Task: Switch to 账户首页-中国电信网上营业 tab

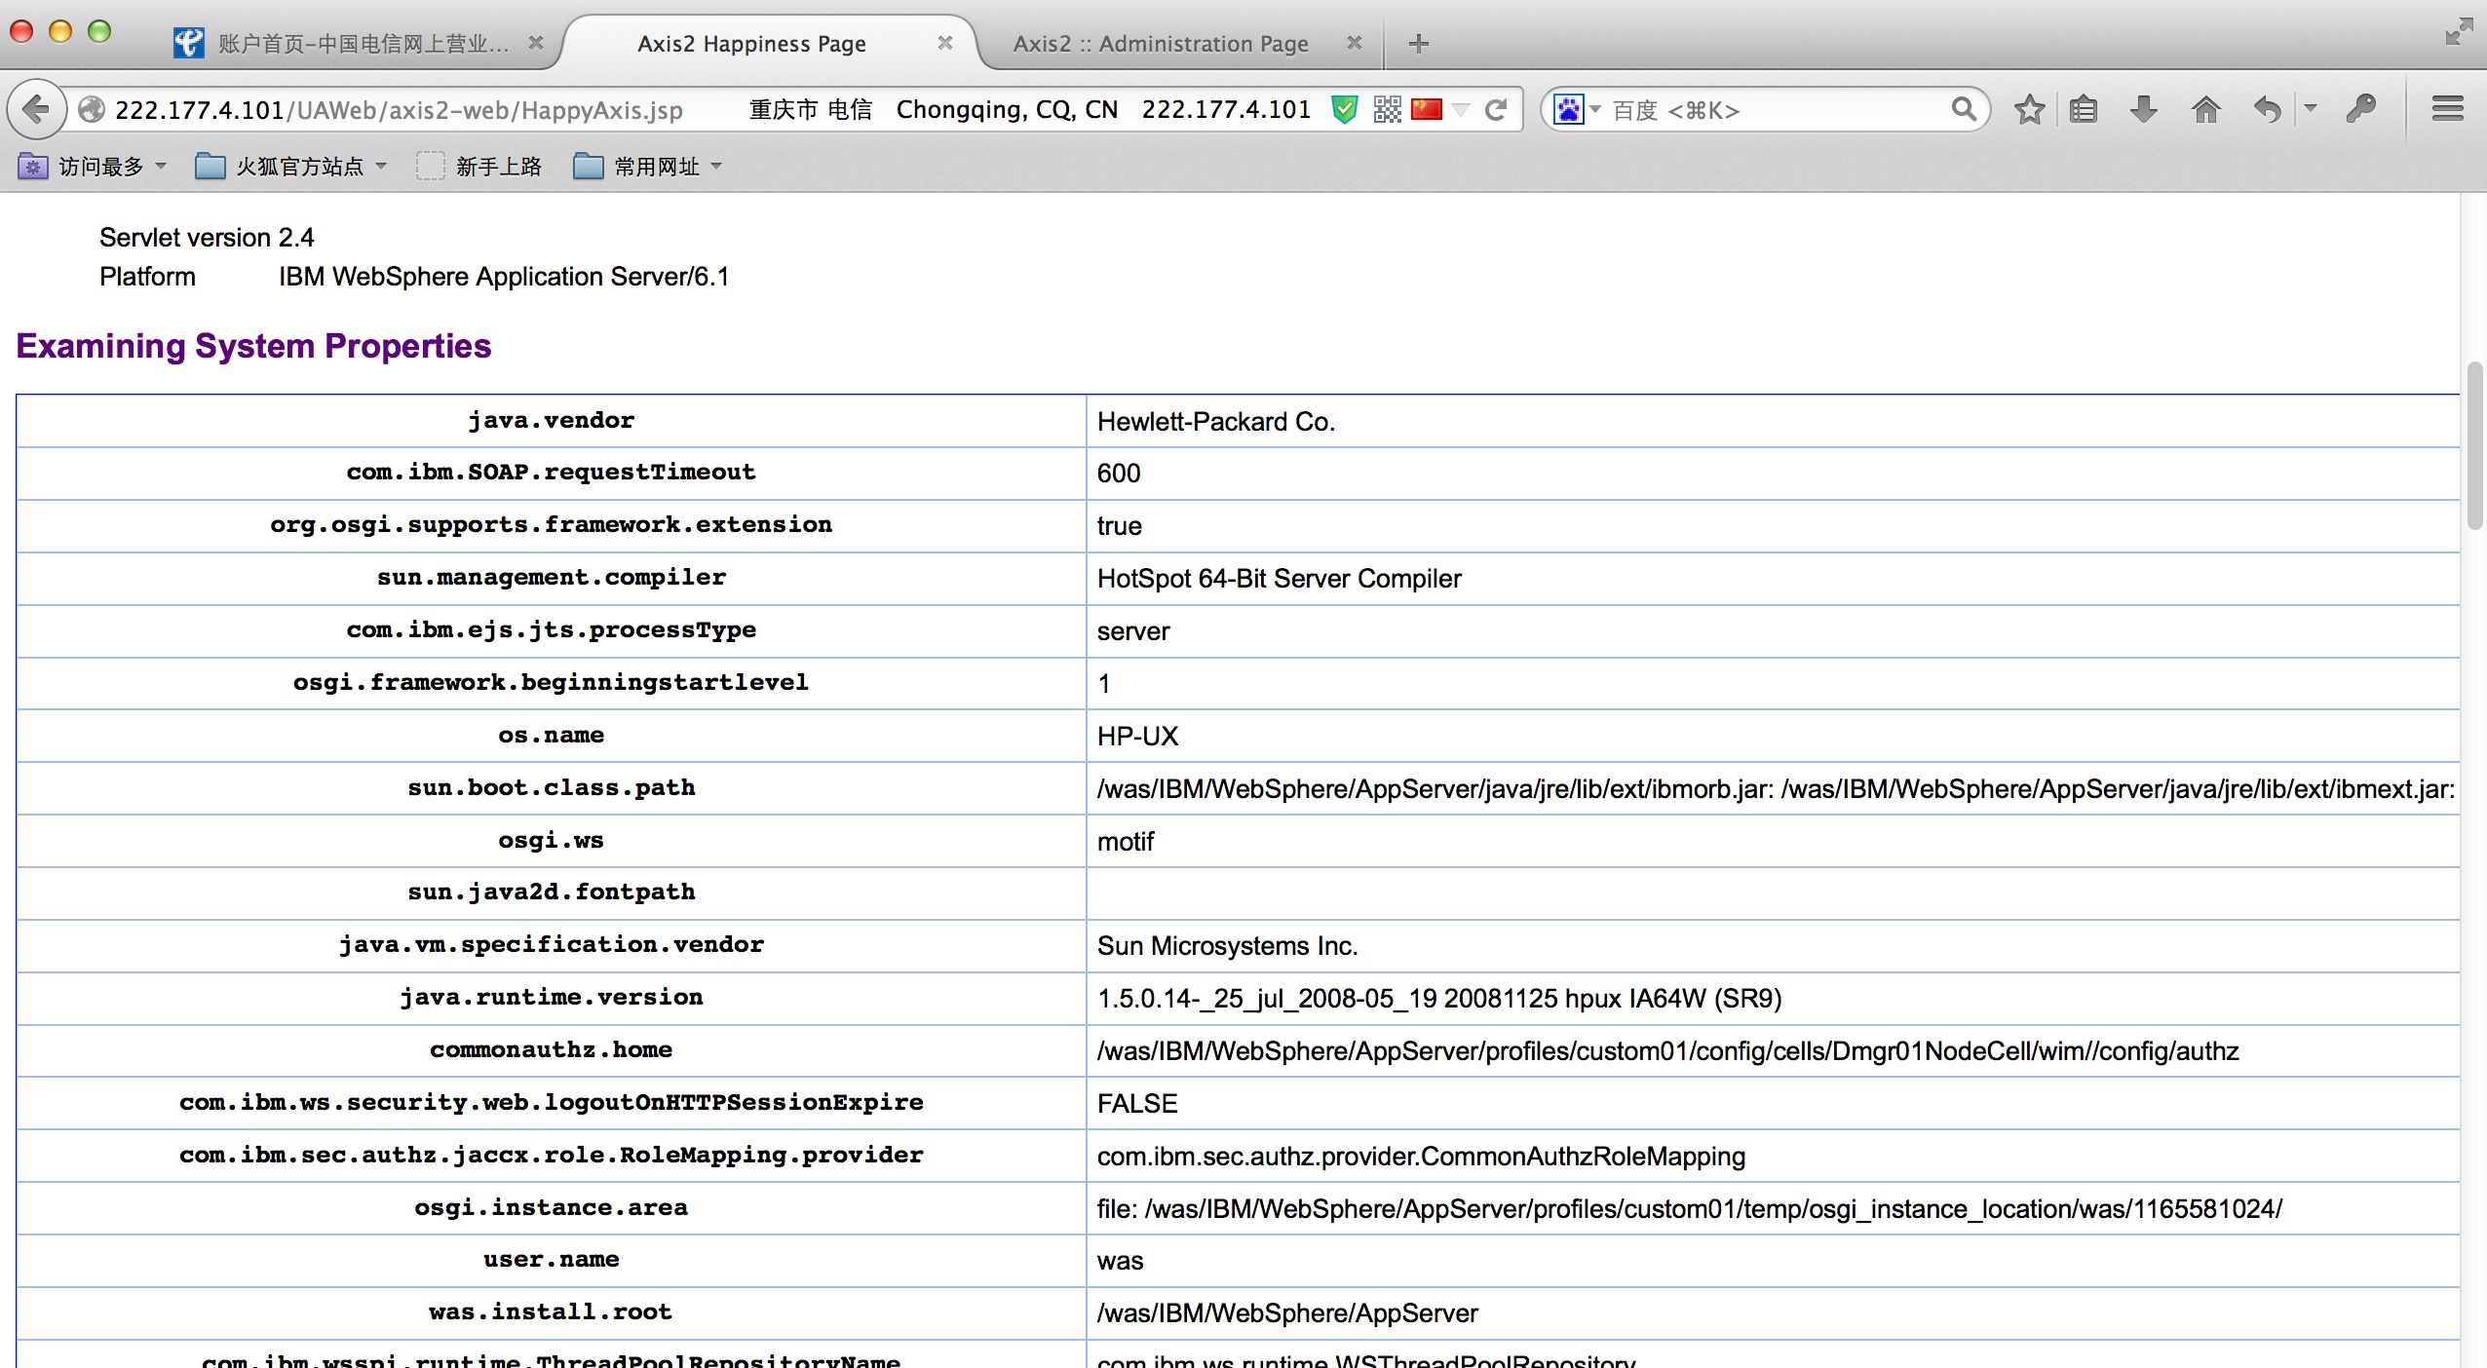Action: click(x=363, y=44)
